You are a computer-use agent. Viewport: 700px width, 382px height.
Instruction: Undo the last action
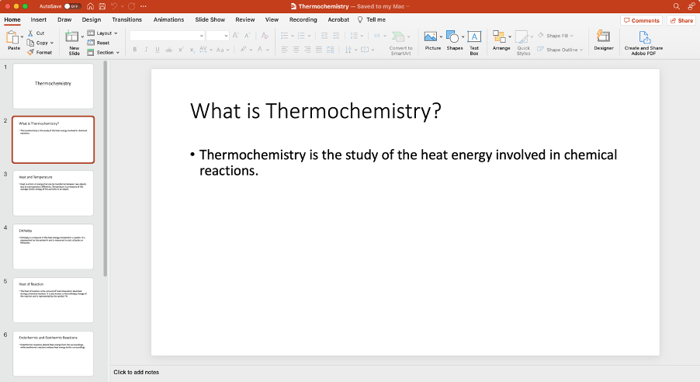click(x=114, y=6)
